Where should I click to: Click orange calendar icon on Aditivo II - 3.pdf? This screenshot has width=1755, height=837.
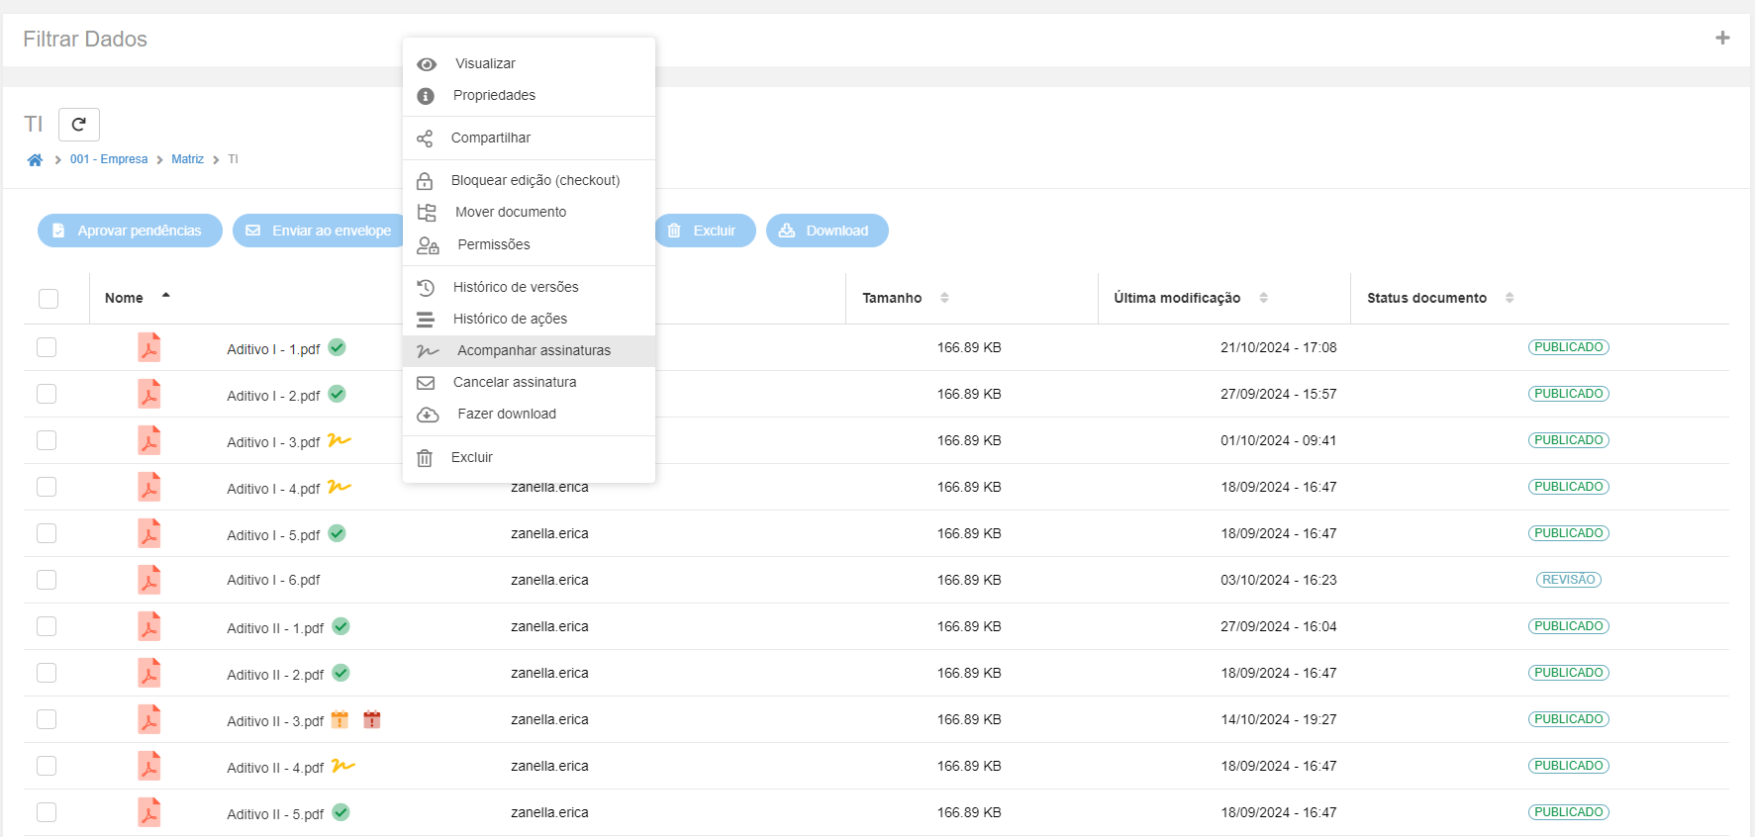(x=340, y=719)
